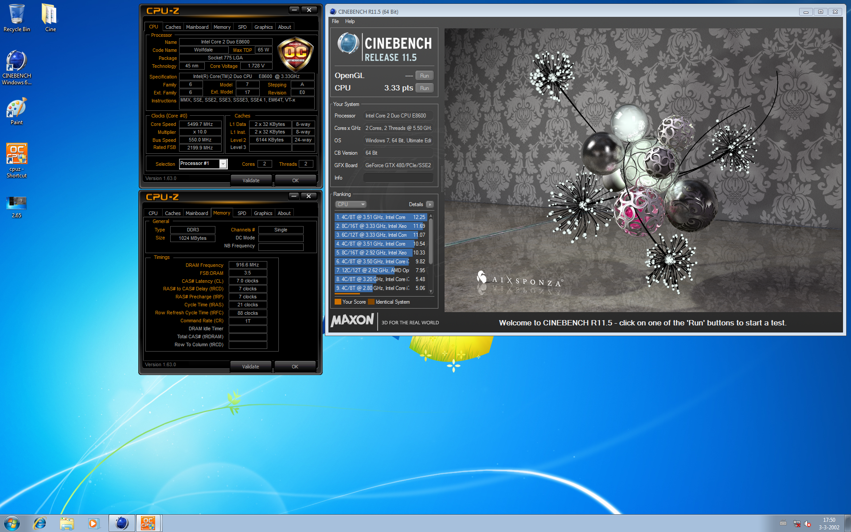Open Graphics tab in upper CPU-Z
Image resolution: width=851 pixels, height=532 pixels.
tap(263, 27)
